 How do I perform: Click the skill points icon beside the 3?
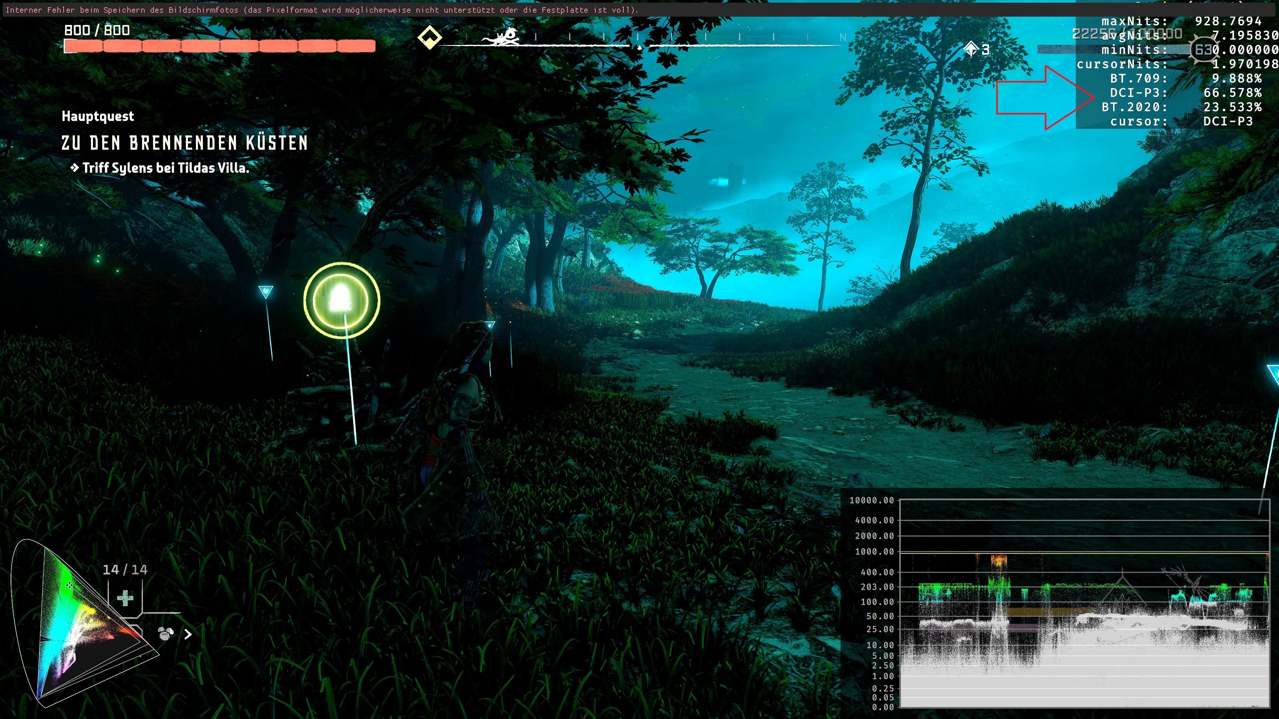click(970, 49)
